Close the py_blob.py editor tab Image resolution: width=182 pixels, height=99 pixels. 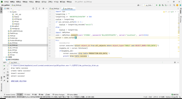(74, 9)
